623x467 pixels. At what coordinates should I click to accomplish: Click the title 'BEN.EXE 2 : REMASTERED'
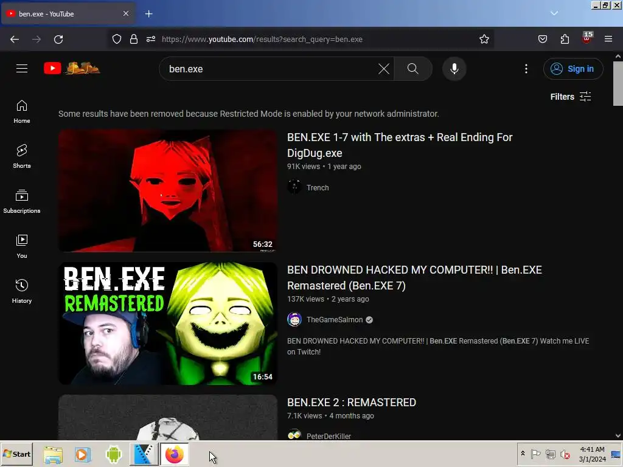352,403
